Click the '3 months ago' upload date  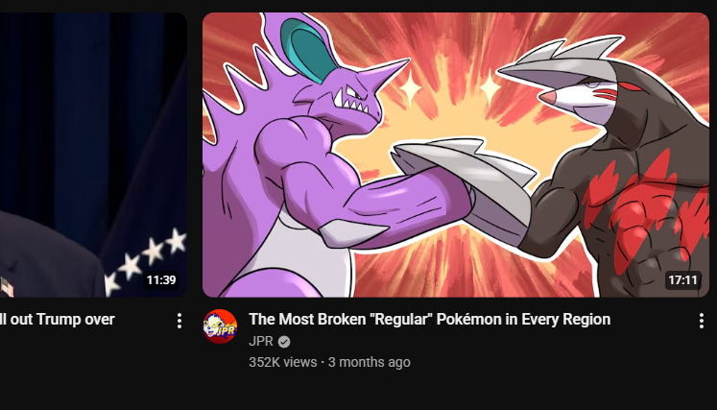tap(369, 362)
